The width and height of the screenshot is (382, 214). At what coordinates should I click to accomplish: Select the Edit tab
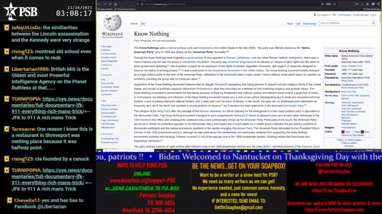[298, 24]
